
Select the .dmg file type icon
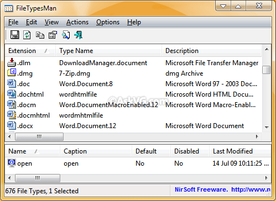[12, 73]
